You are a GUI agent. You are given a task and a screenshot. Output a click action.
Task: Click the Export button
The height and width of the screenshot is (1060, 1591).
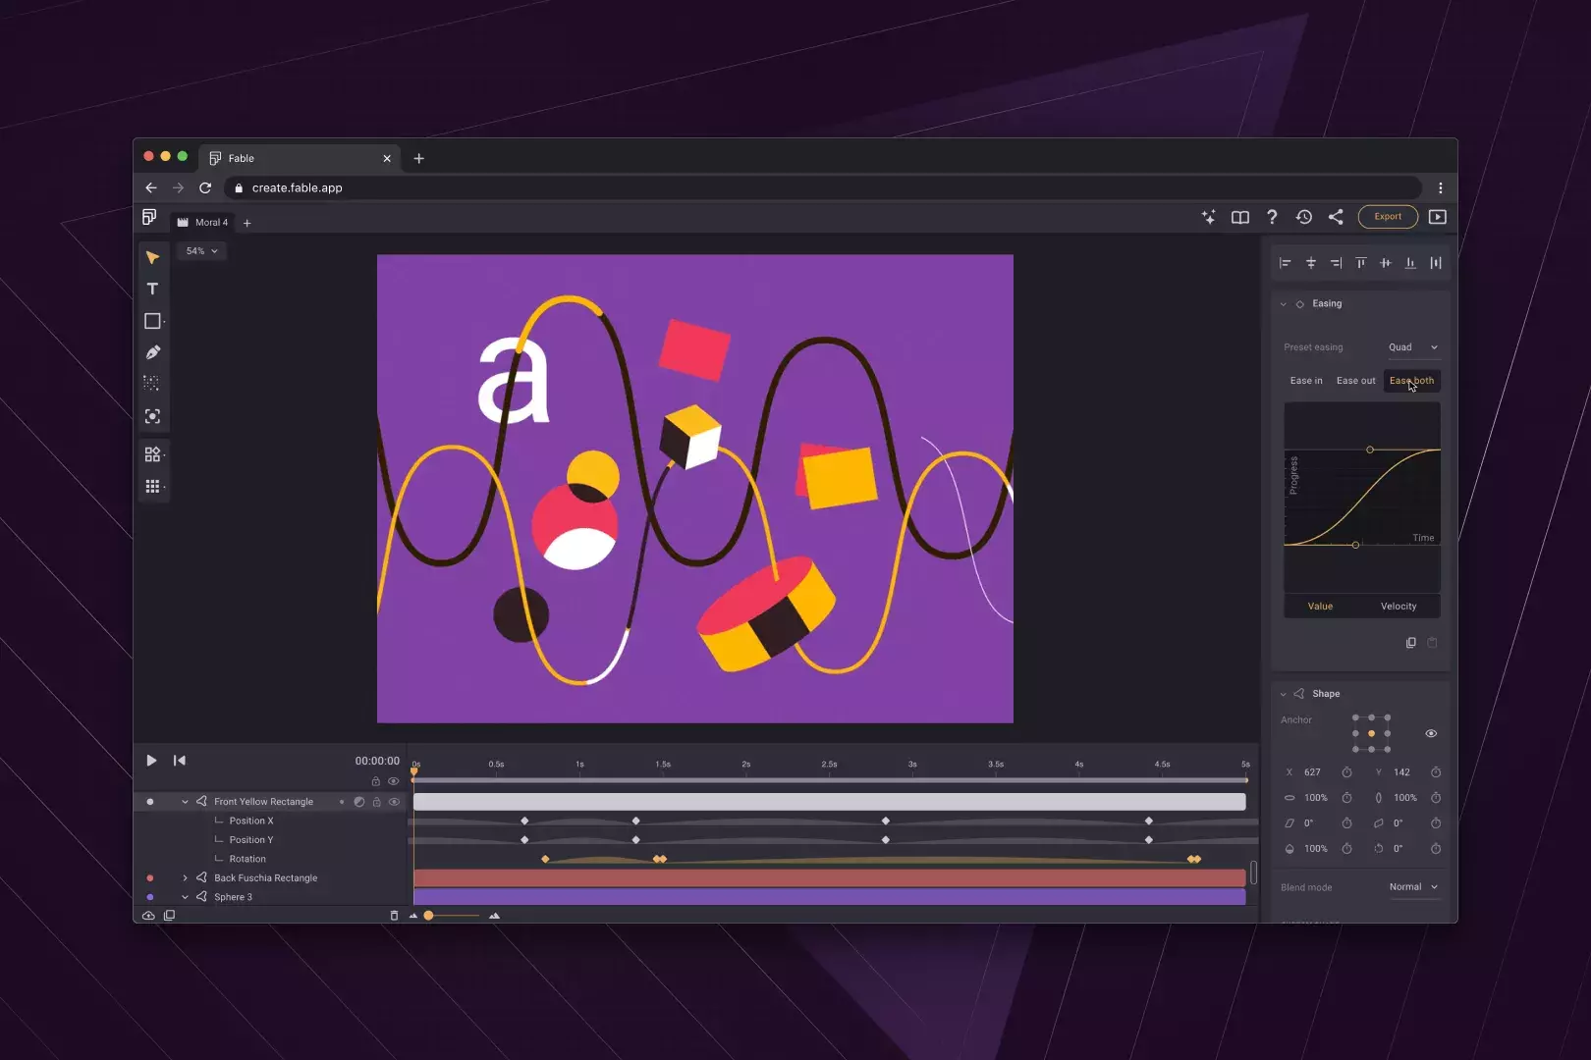click(1387, 217)
